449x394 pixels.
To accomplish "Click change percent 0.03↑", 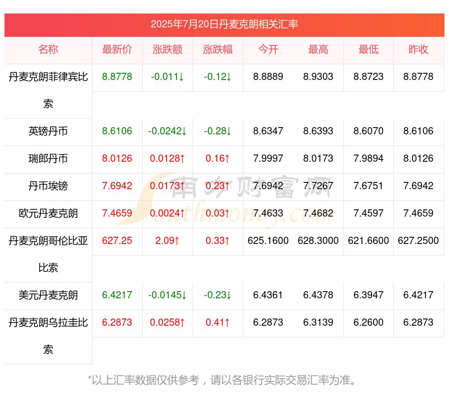I will click(218, 213).
